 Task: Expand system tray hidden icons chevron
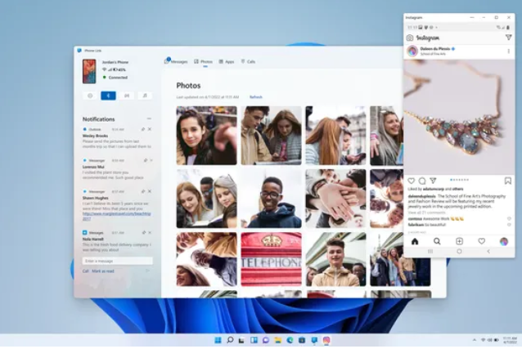(x=474, y=340)
